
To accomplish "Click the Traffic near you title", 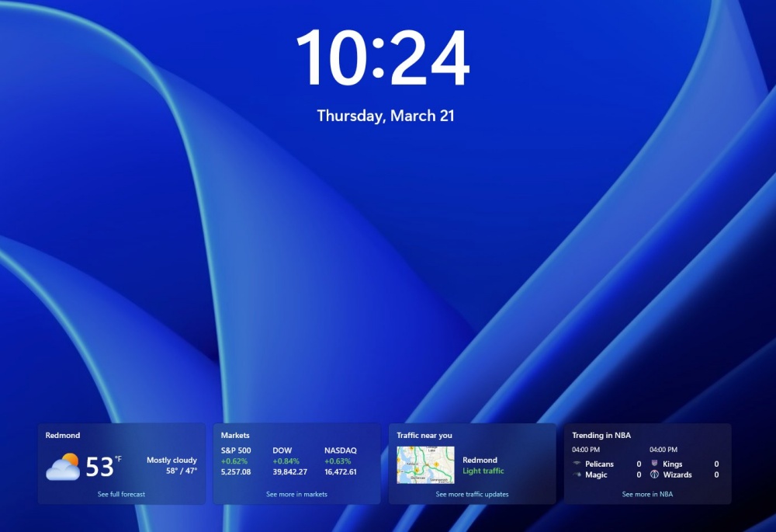I will click(424, 435).
